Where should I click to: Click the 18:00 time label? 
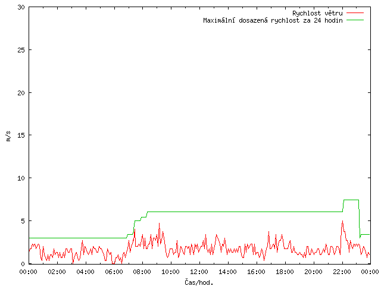pos(285,272)
